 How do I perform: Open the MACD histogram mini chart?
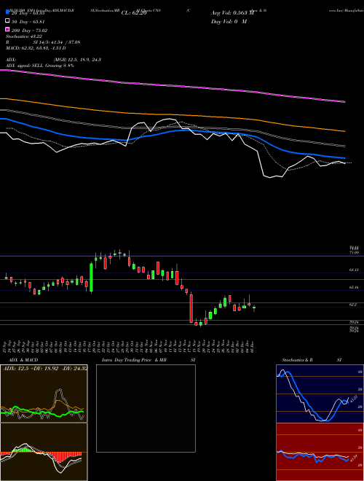point(44,452)
